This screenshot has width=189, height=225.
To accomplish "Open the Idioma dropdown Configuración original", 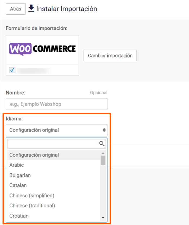I will coord(57,130).
